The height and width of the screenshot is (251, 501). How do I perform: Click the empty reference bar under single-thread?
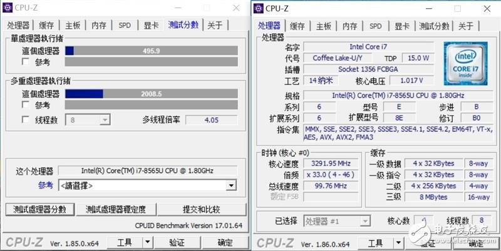click(152, 62)
